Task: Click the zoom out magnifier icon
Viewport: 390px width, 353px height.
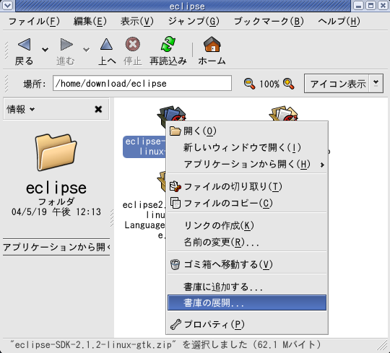Action: coord(249,84)
